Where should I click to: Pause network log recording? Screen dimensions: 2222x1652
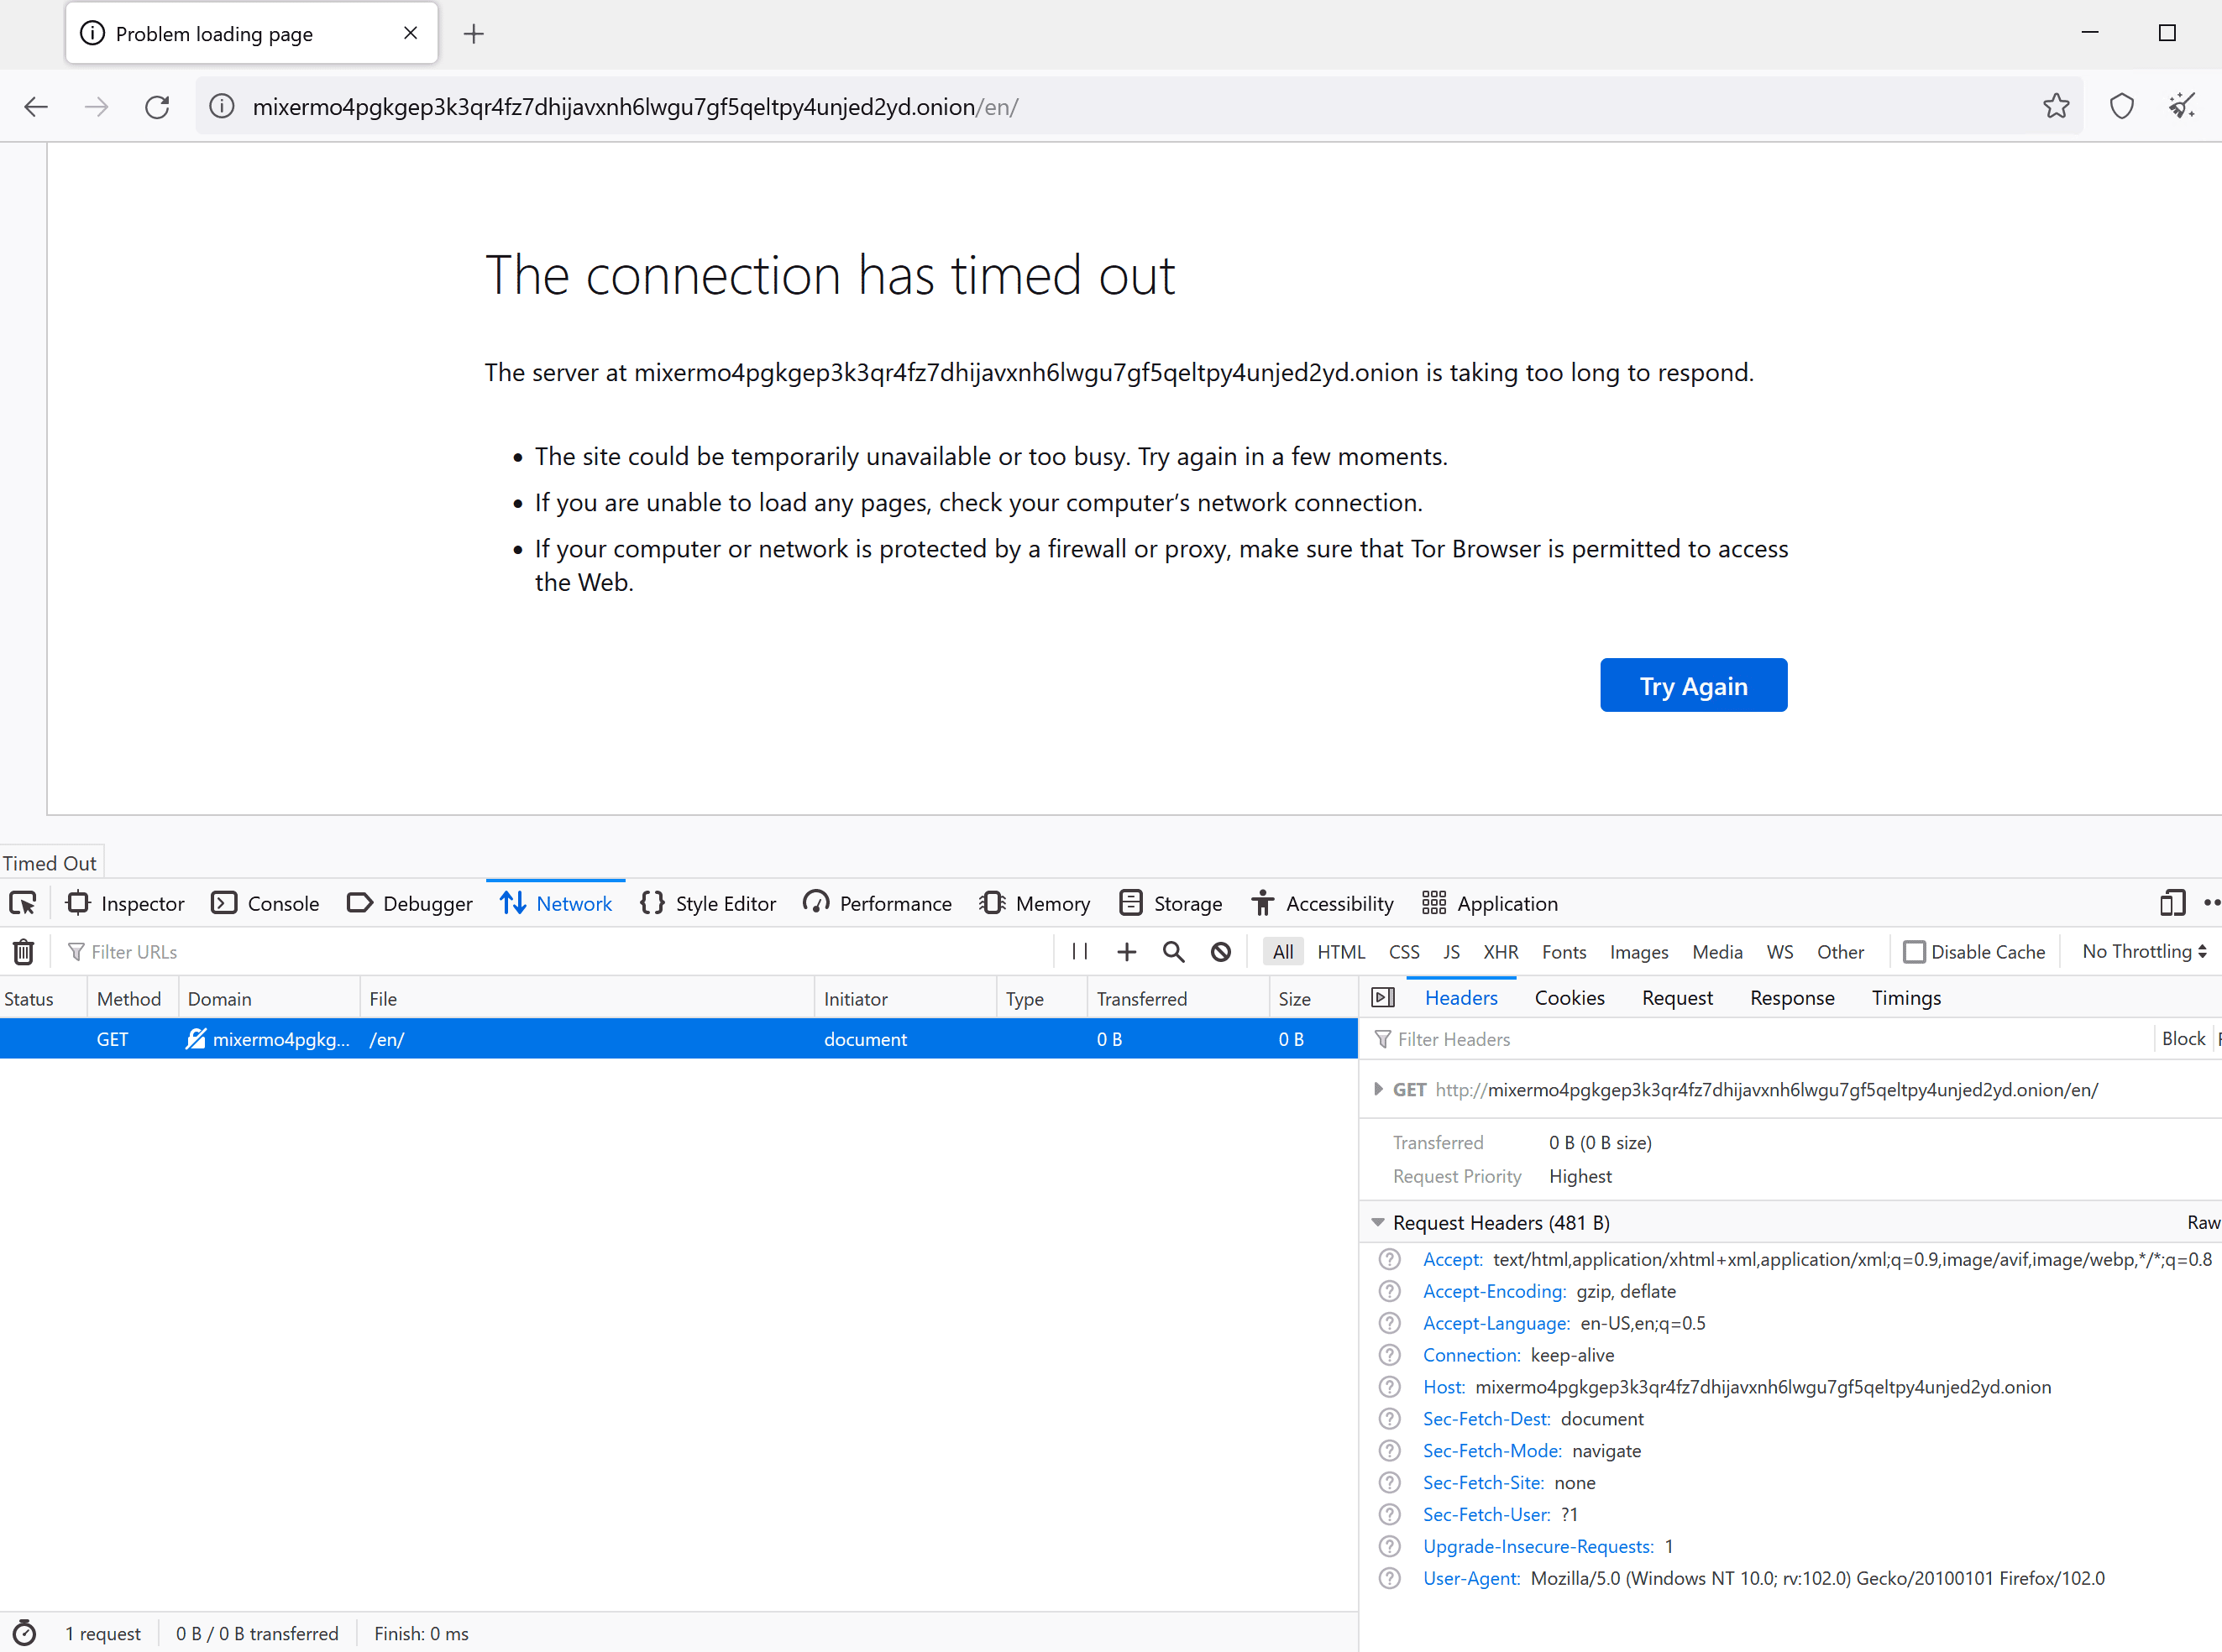pos(1079,952)
